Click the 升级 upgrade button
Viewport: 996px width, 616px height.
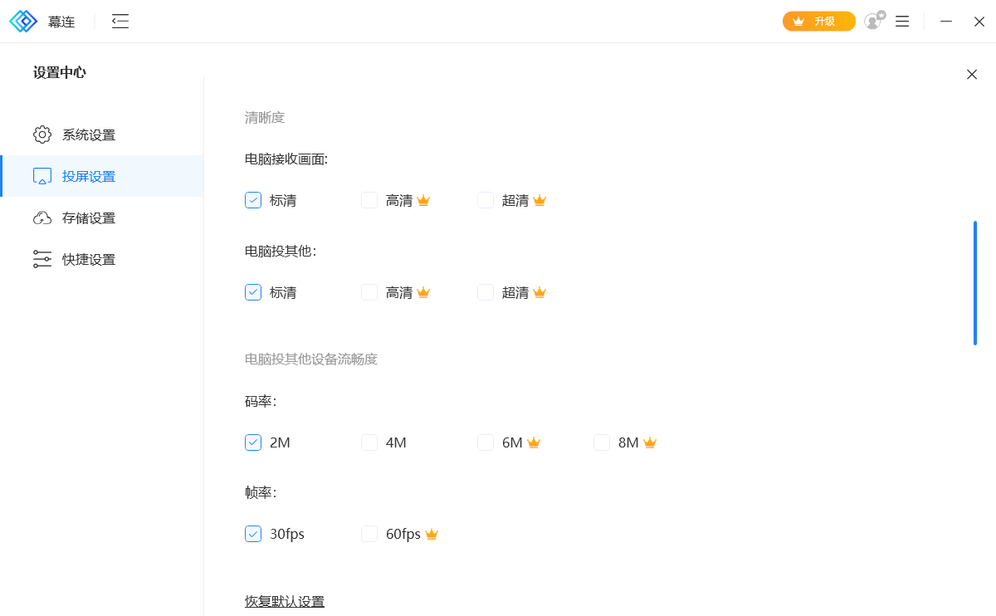[819, 22]
